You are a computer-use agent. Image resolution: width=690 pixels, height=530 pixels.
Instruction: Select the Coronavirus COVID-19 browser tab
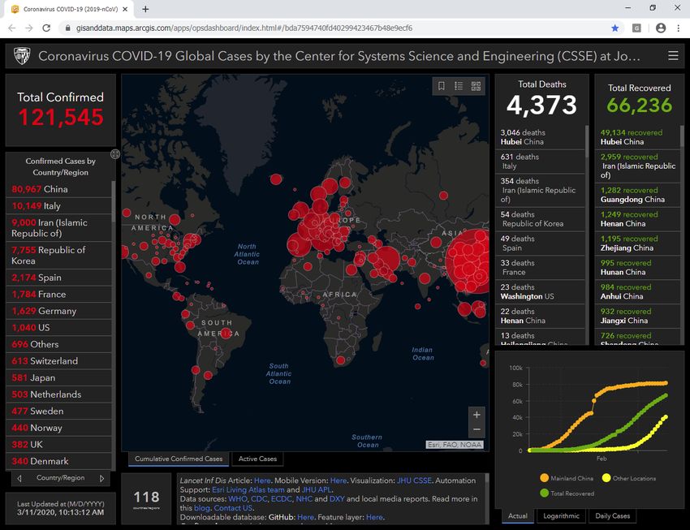pos(71,9)
